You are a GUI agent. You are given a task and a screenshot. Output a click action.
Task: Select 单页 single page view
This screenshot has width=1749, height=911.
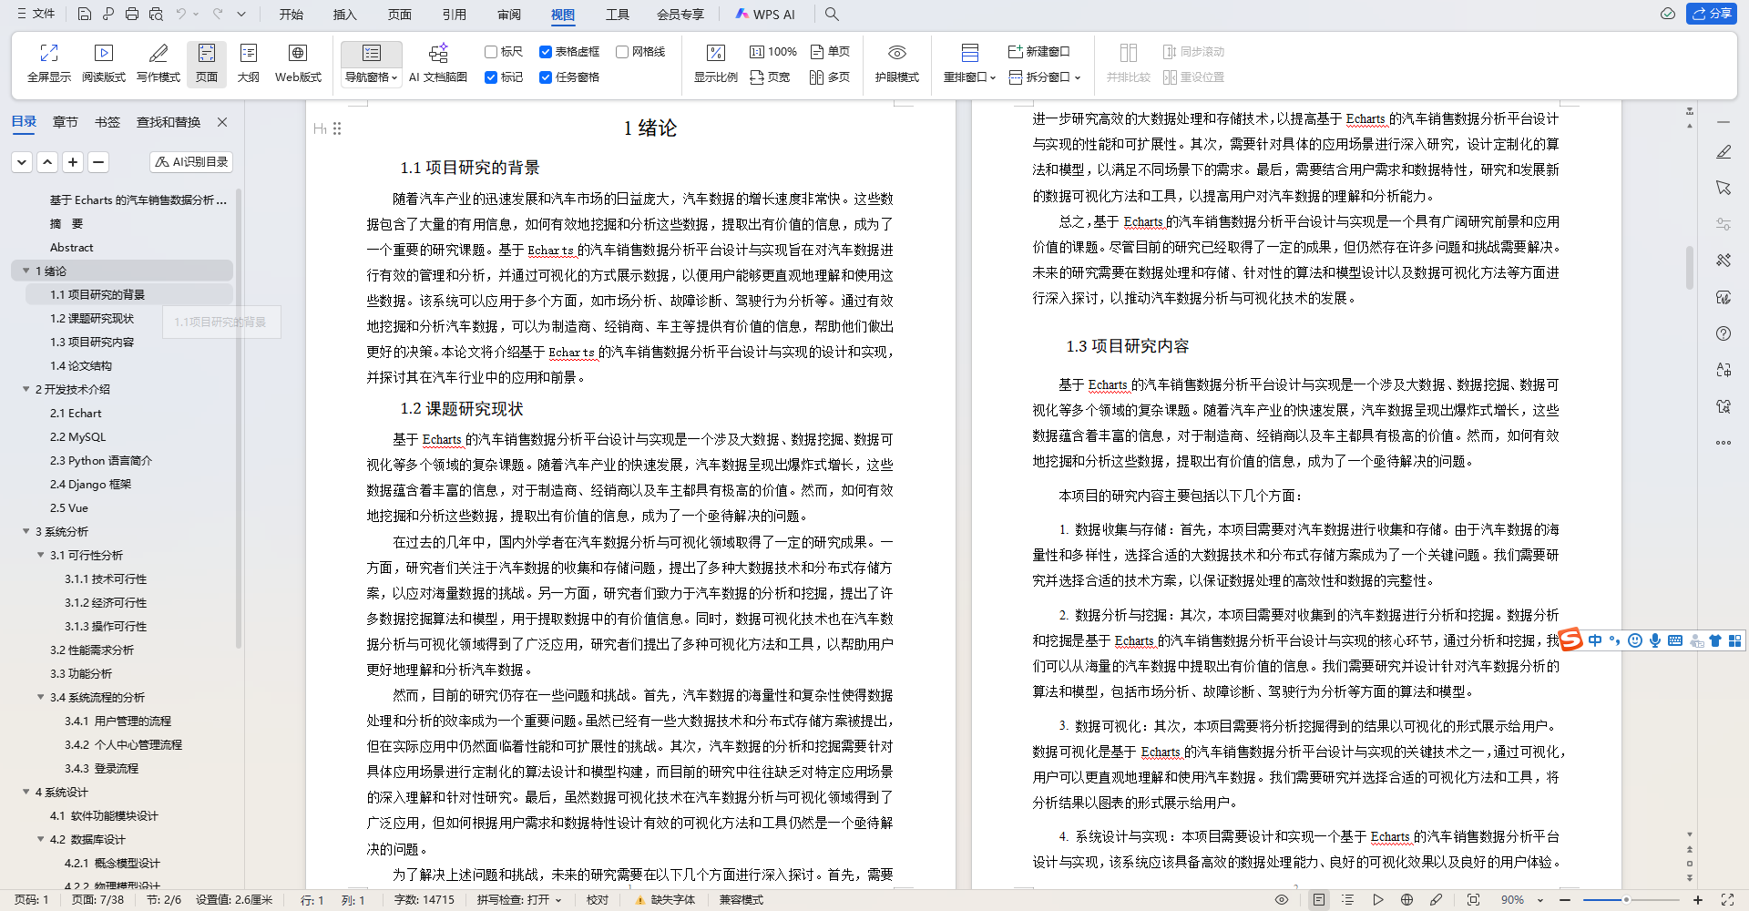coord(830,52)
